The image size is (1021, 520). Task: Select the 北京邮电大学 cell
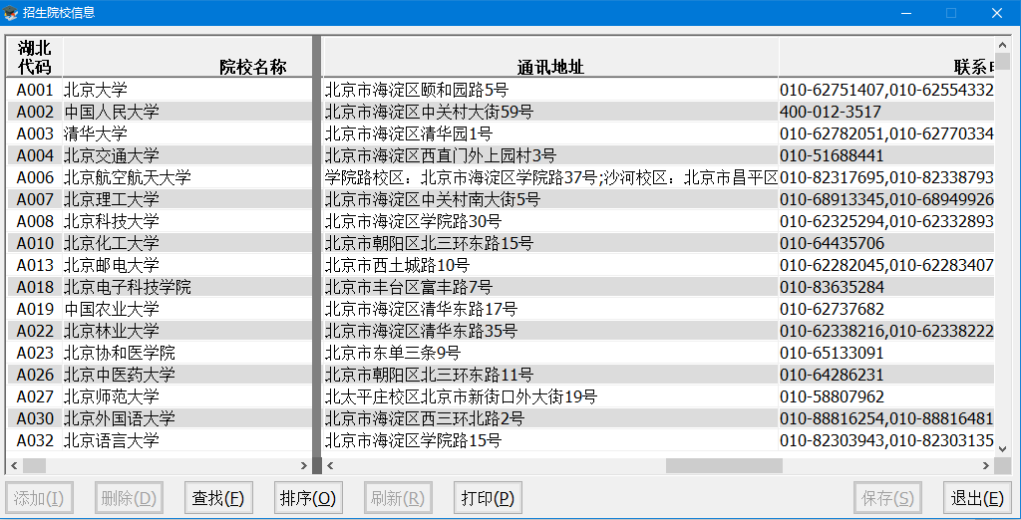[187, 266]
